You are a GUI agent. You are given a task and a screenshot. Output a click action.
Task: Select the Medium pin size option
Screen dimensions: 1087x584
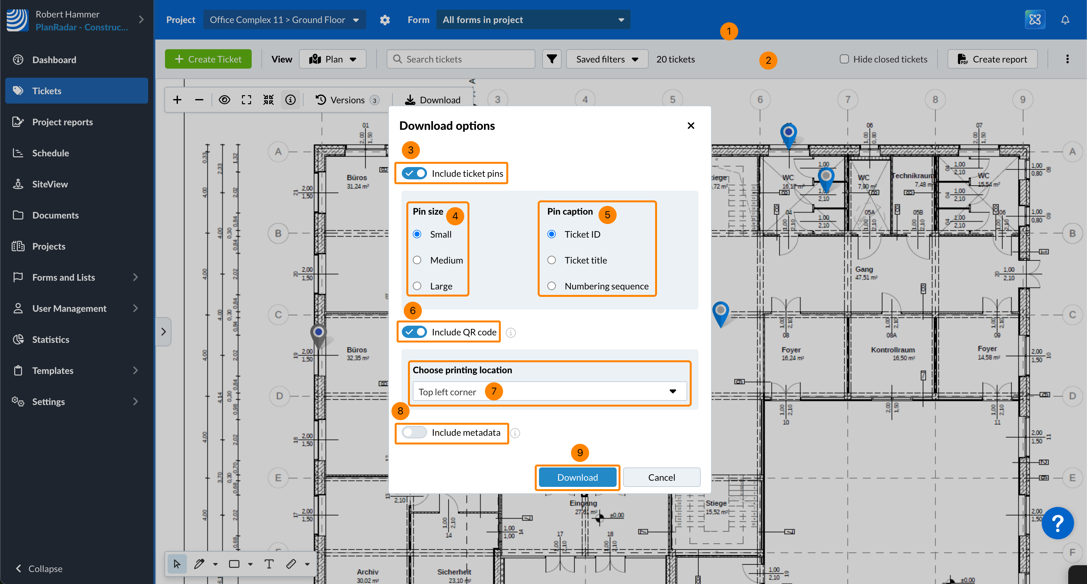[417, 260]
